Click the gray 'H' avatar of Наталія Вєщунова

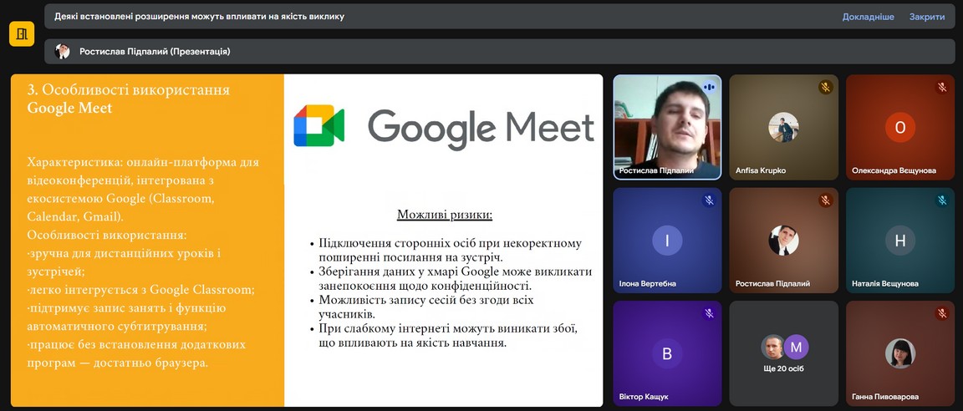click(x=900, y=241)
